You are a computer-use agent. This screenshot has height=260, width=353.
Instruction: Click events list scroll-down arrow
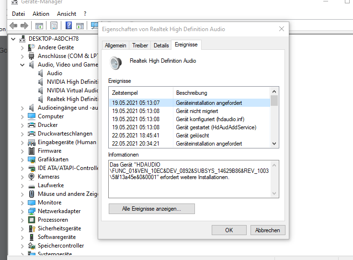point(274,143)
